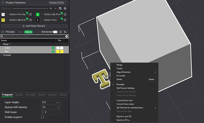
Task: Switch to Others tab
Action: (x=63, y=95)
